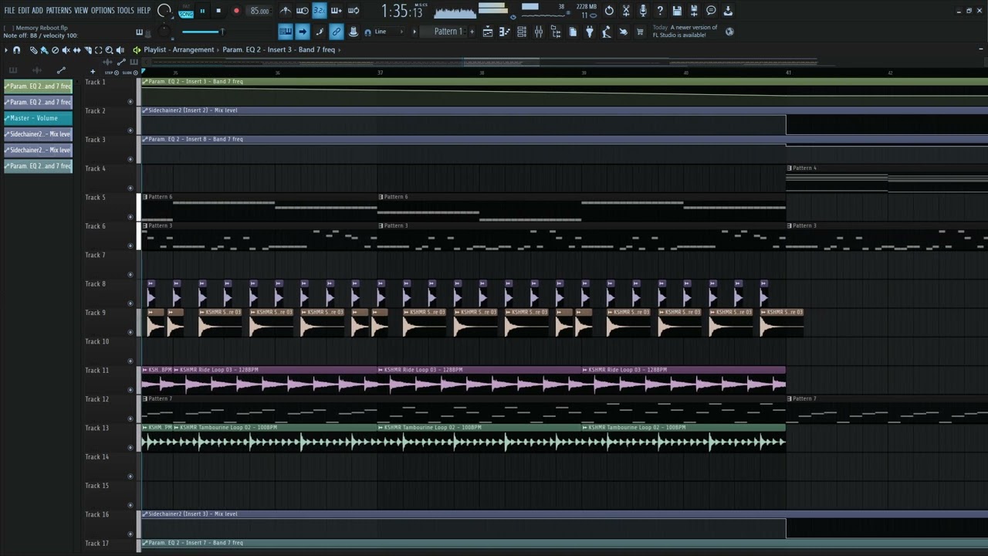Toggle the STEP edit option
Viewport: 988px width, 556px height.
tap(111, 73)
